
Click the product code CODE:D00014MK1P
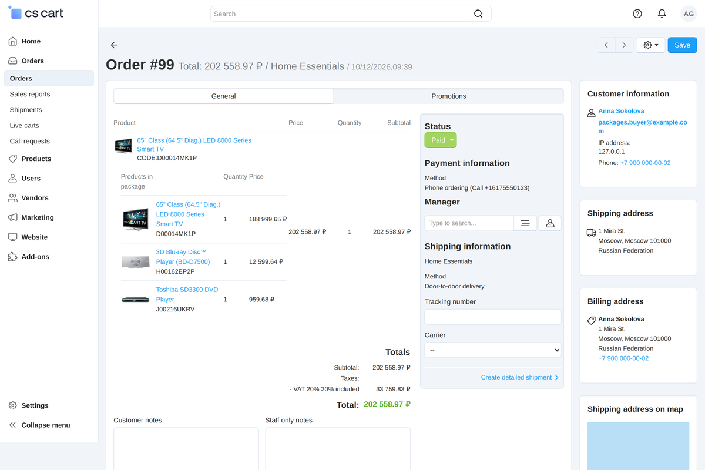[167, 158]
